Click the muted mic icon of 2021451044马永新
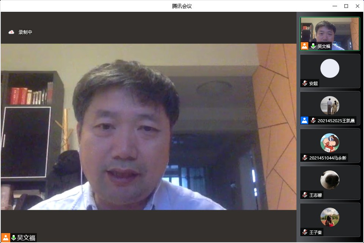Image resolution: width=364 pixels, height=243 pixels. [305, 158]
